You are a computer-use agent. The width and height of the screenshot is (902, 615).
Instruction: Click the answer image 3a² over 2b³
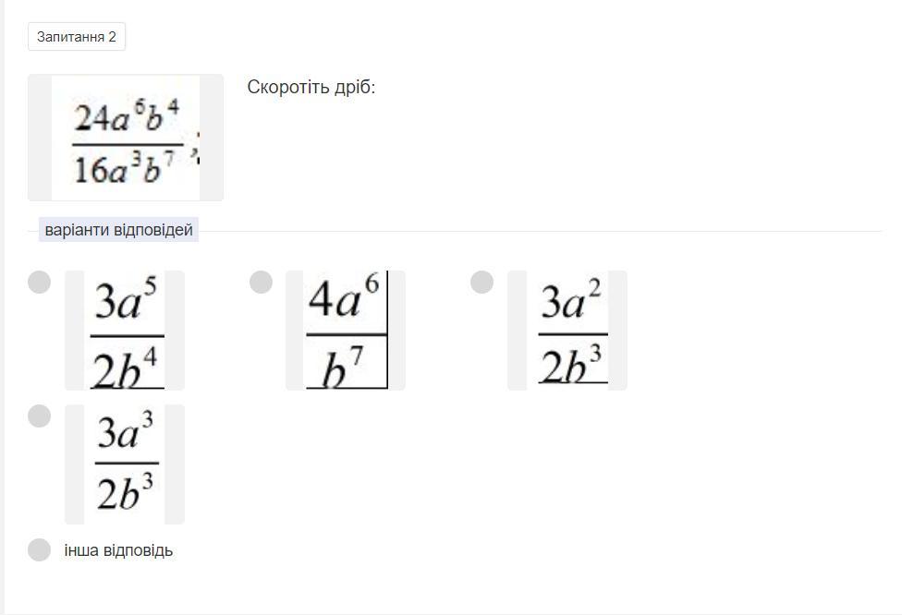pyautogui.click(x=567, y=331)
